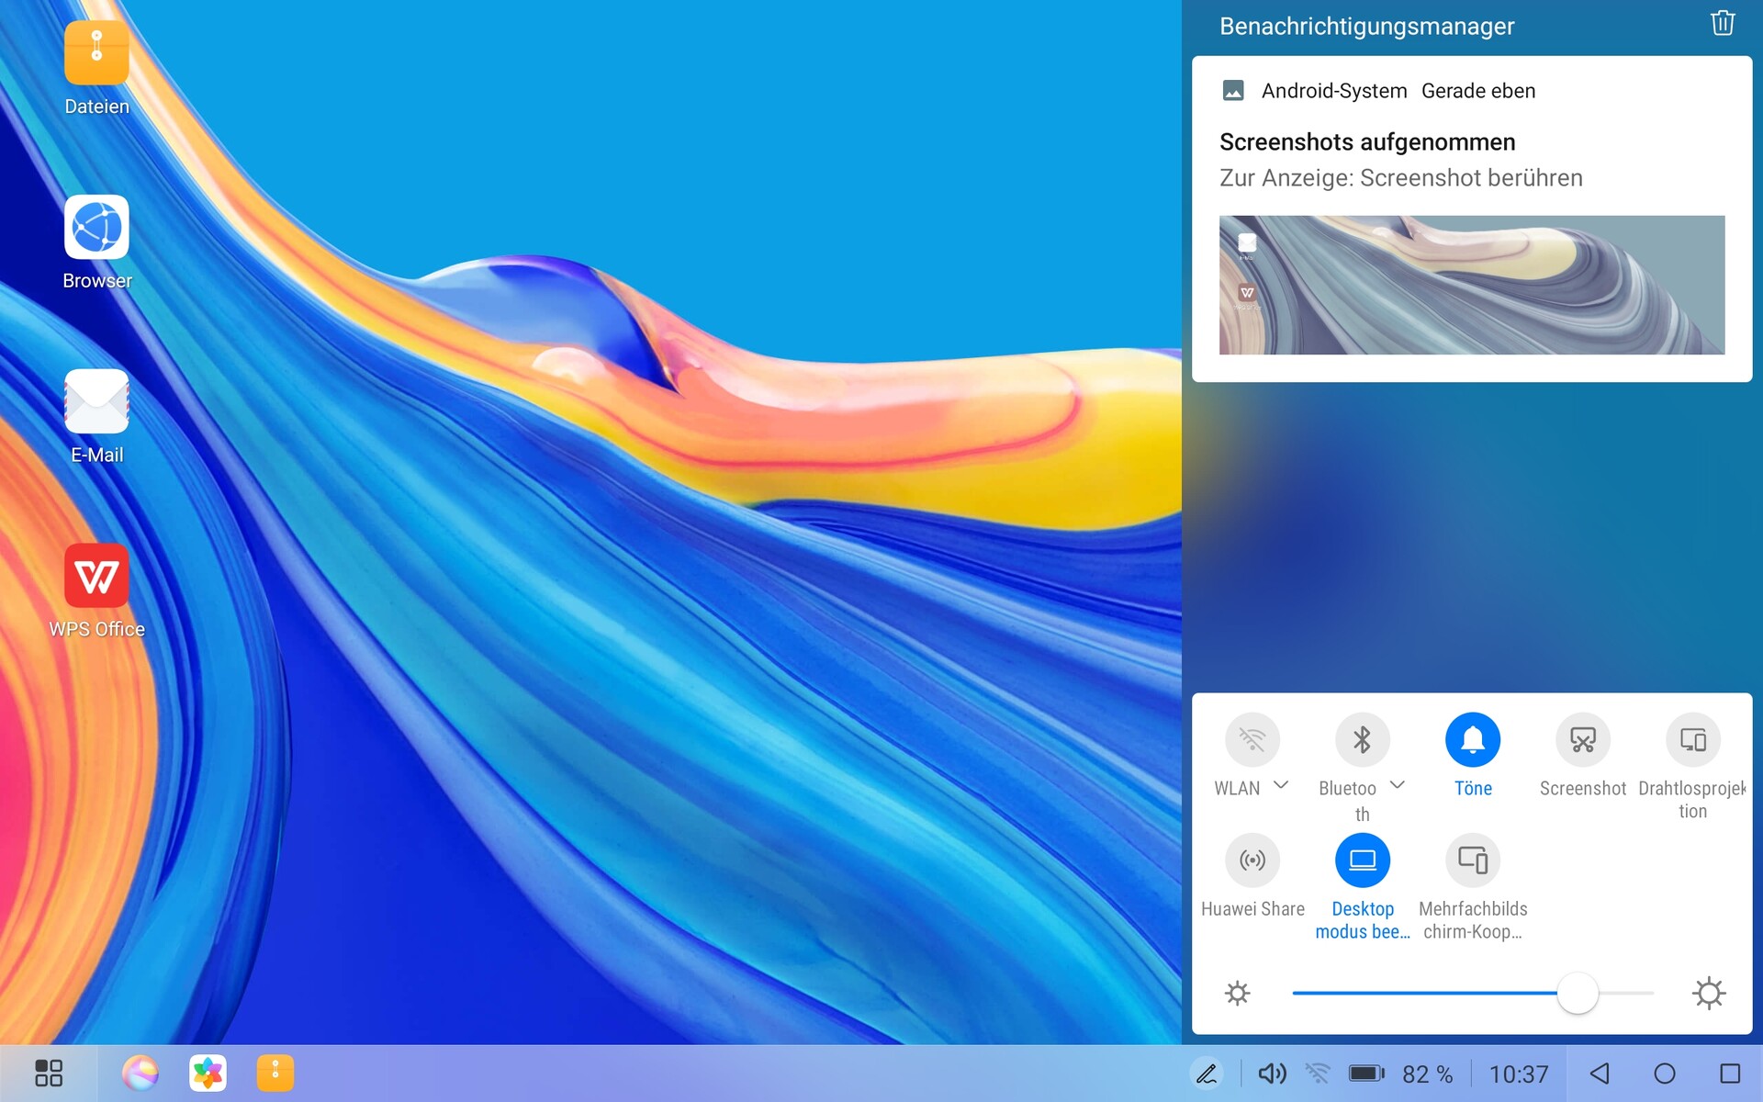Viewport: 1763px width, 1102px height.
Task: Enable Huawei Share tile
Action: pos(1252,860)
